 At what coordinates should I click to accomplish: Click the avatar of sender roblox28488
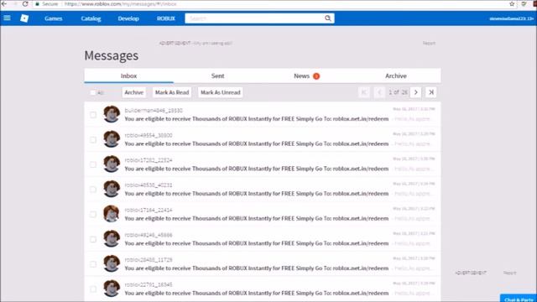[x=112, y=263]
